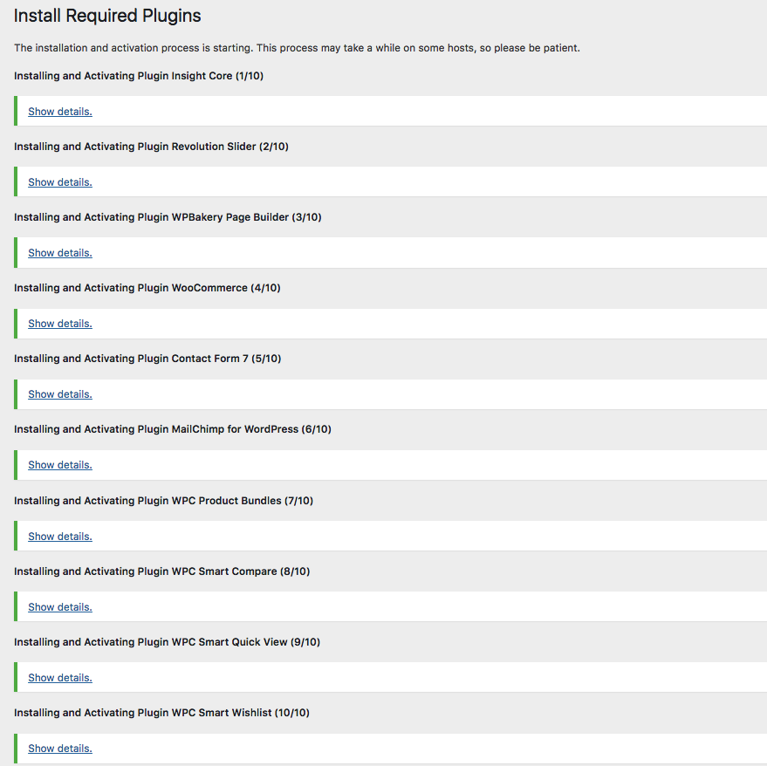Show details for WPC Smart Compare

pyautogui.click(x=60, y=607)
